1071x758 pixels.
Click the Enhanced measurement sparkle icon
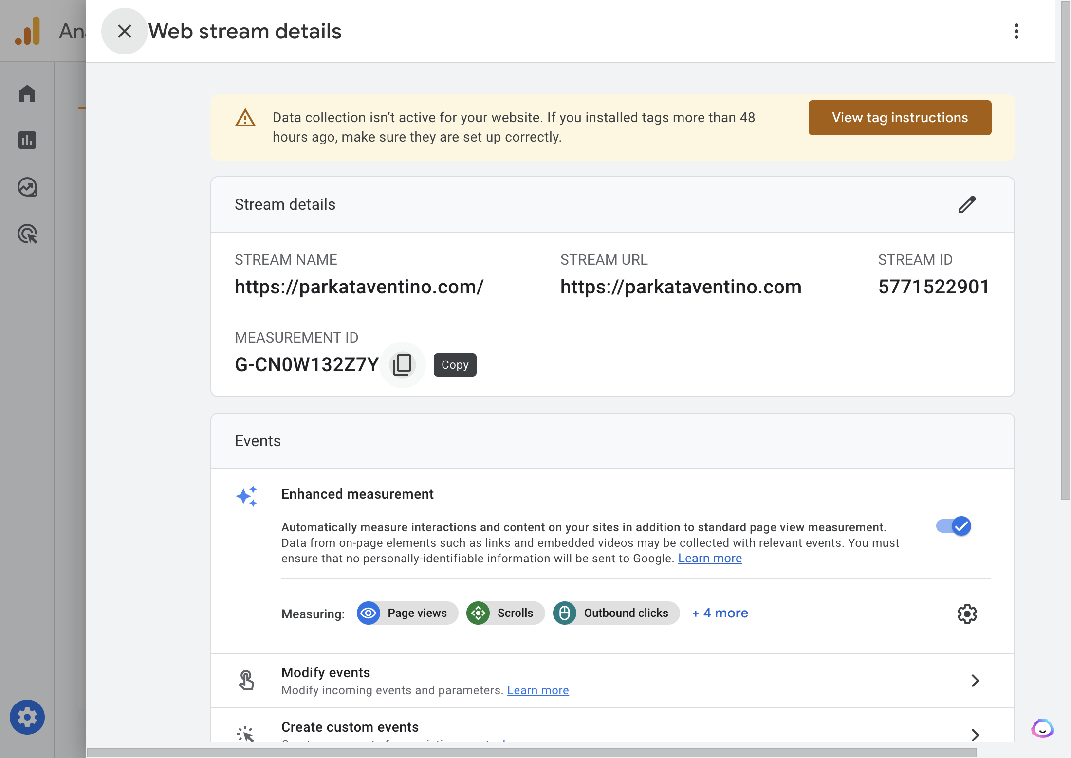coord(246,496)
